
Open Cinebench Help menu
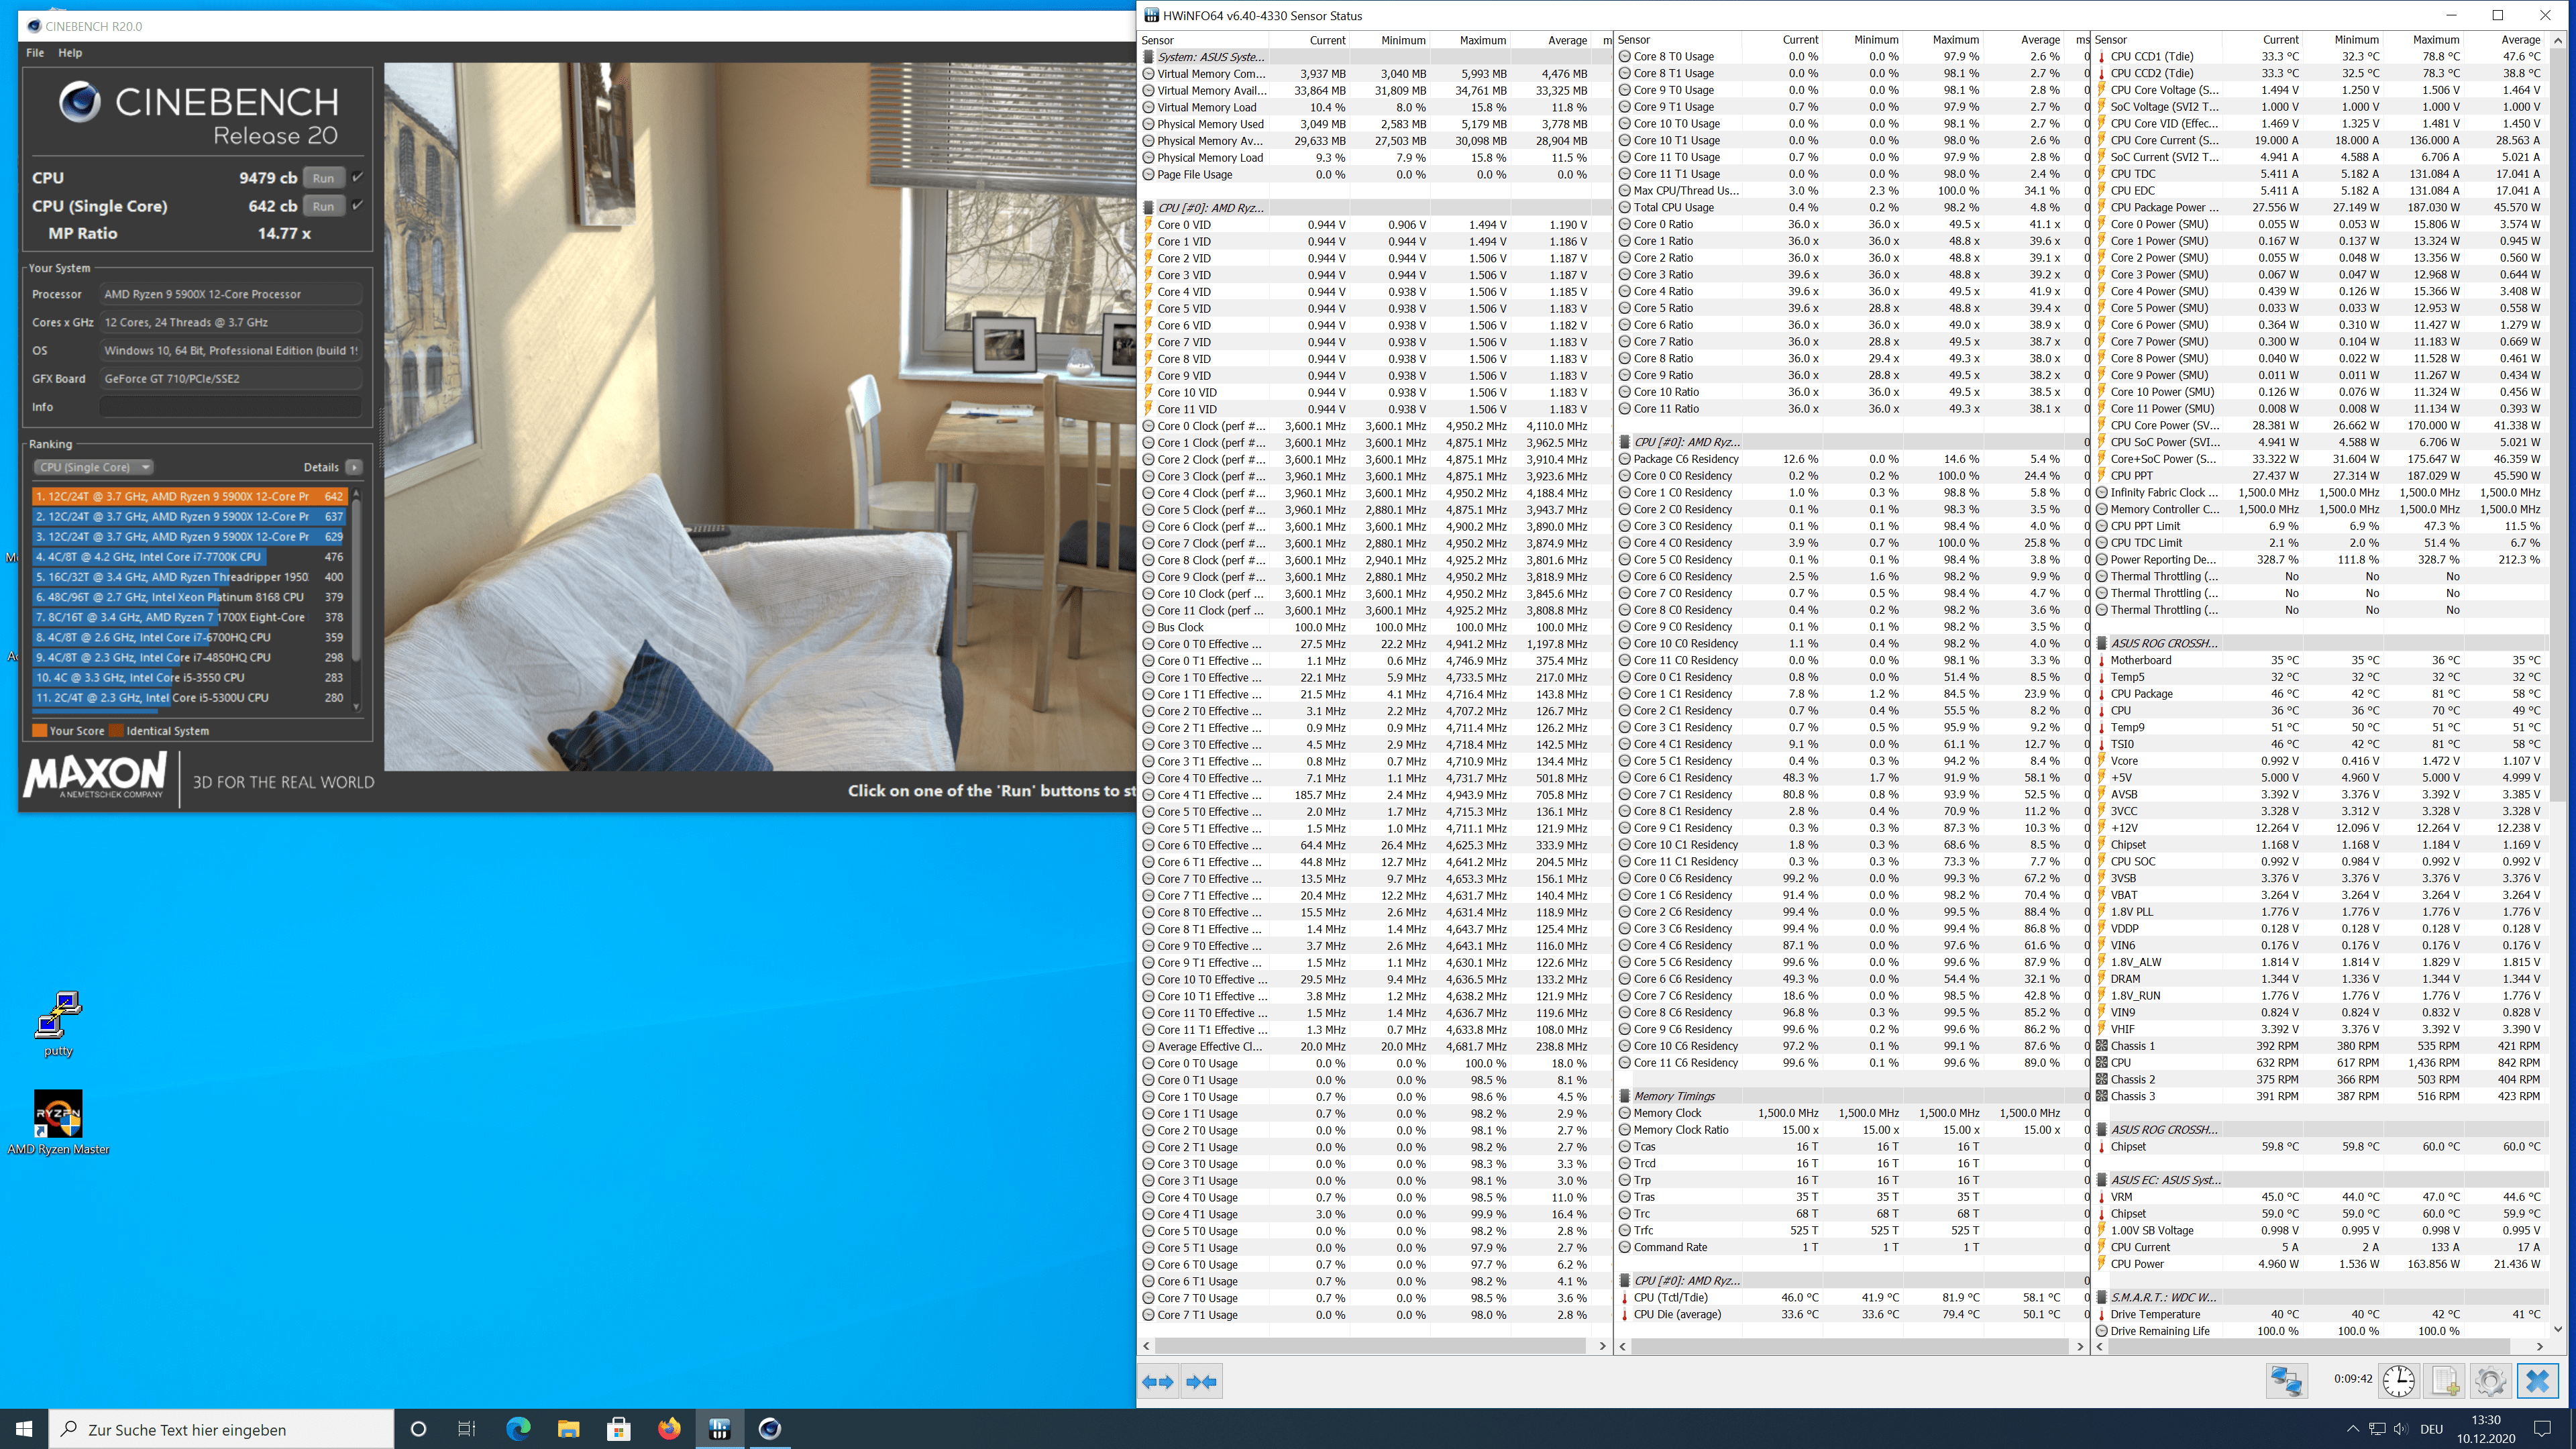point(70,52)
